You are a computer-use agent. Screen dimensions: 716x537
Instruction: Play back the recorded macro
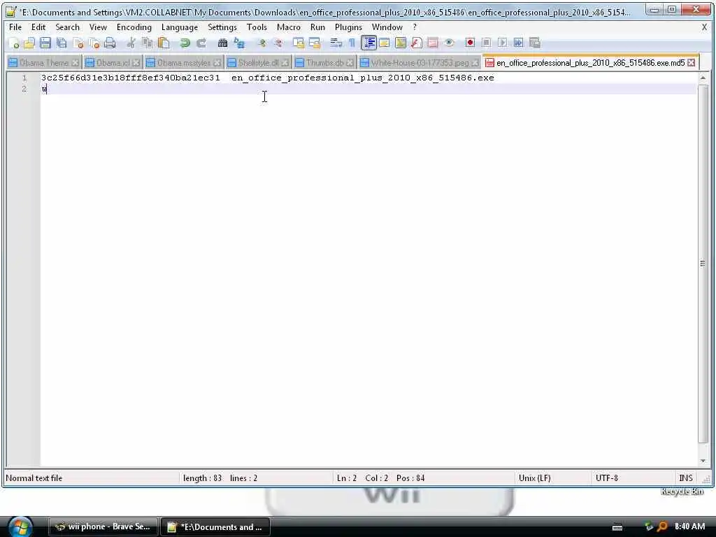click(x=502, y=43)
